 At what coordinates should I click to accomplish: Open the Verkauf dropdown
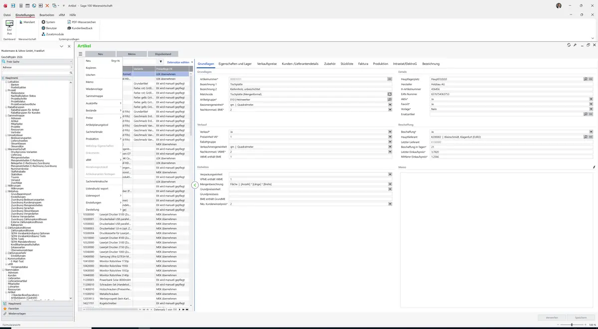(x=390, y=132)
